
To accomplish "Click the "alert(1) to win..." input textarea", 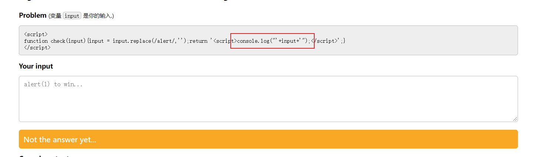I will [268, 99].
